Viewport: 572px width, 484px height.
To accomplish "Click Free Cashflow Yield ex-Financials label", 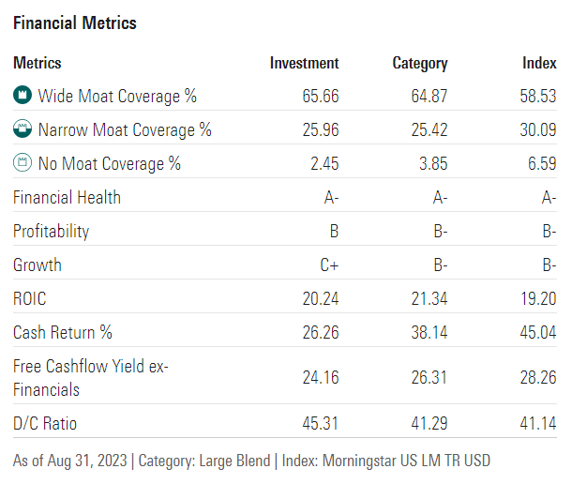I will [90, 377].
